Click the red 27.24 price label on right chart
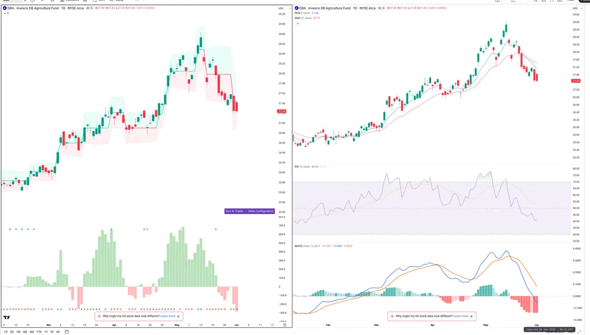This screenshot has height=335, width=590. pos(576,81)
